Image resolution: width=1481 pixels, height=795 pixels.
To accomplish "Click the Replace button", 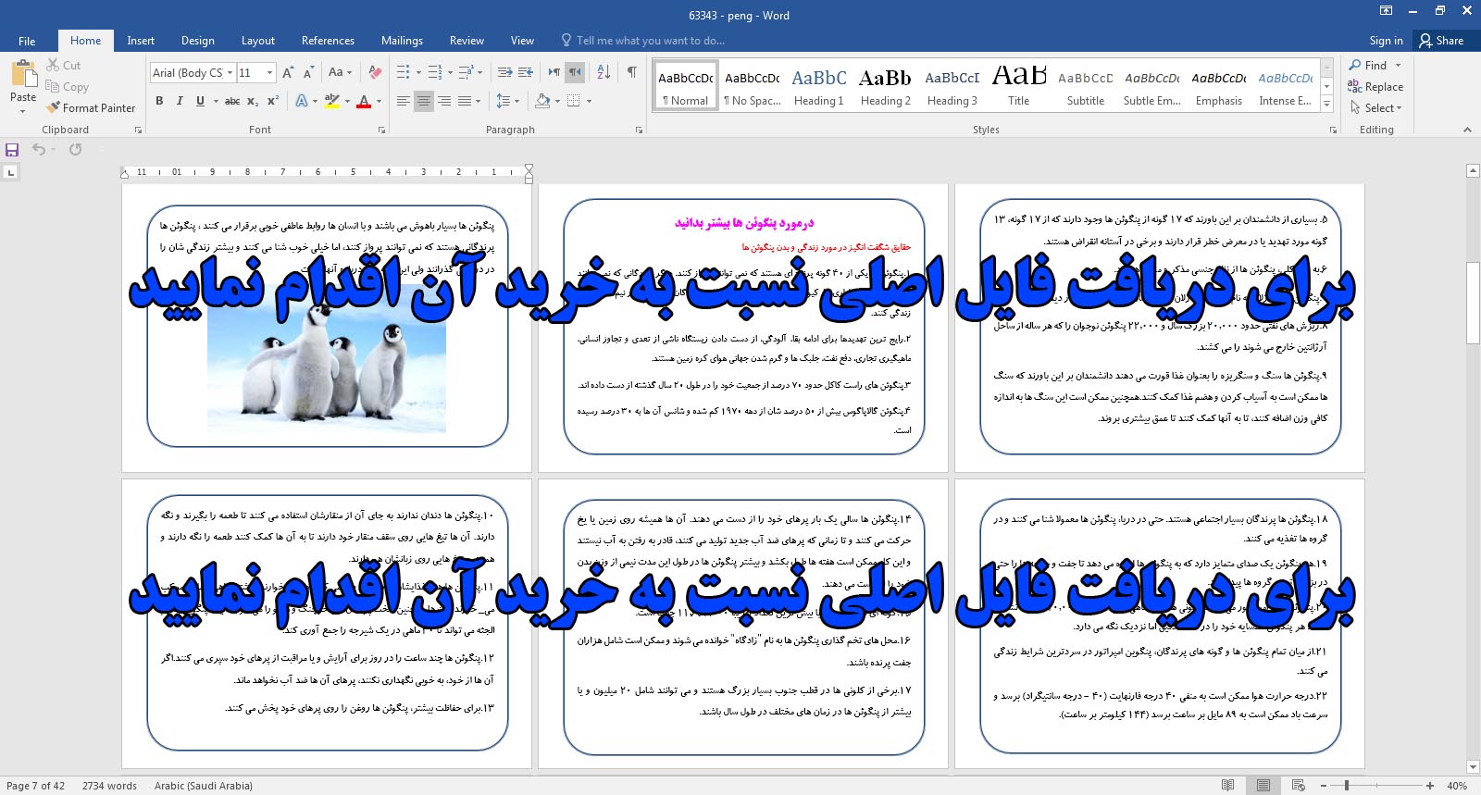I will [1375, 87].
